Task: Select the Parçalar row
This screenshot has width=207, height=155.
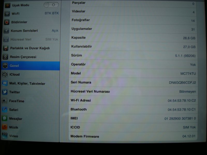Action: pyautogui.click(x=133, y=3)
